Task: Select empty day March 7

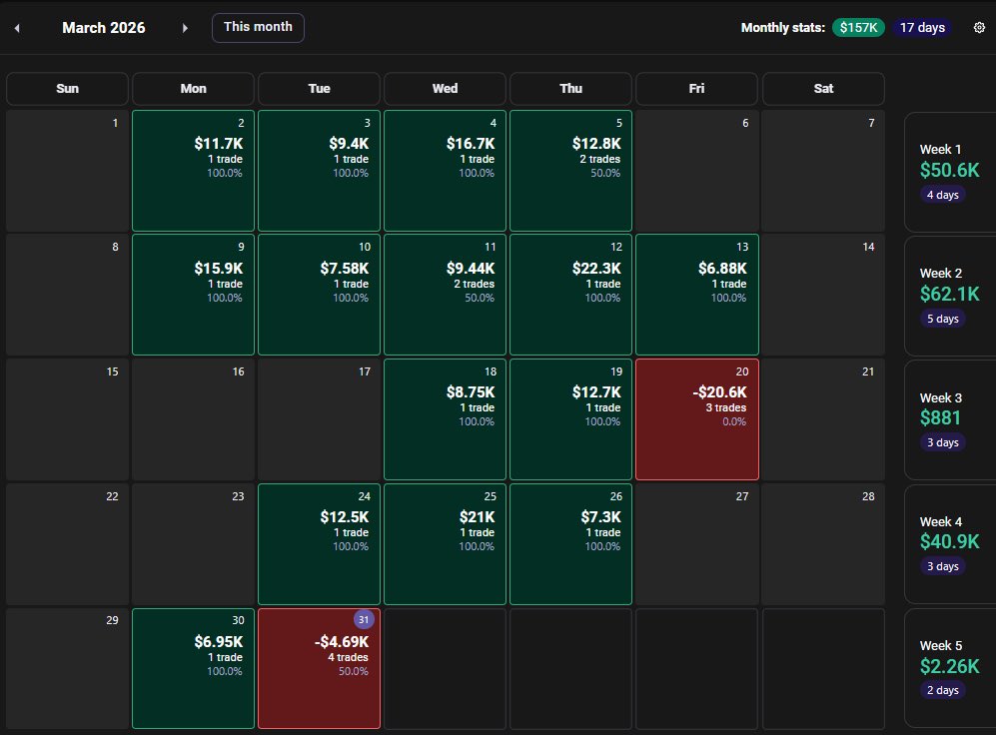Action: point(823,171)
